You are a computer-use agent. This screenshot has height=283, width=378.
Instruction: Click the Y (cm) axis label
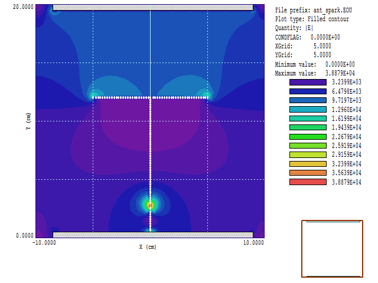tap(28, 121)
